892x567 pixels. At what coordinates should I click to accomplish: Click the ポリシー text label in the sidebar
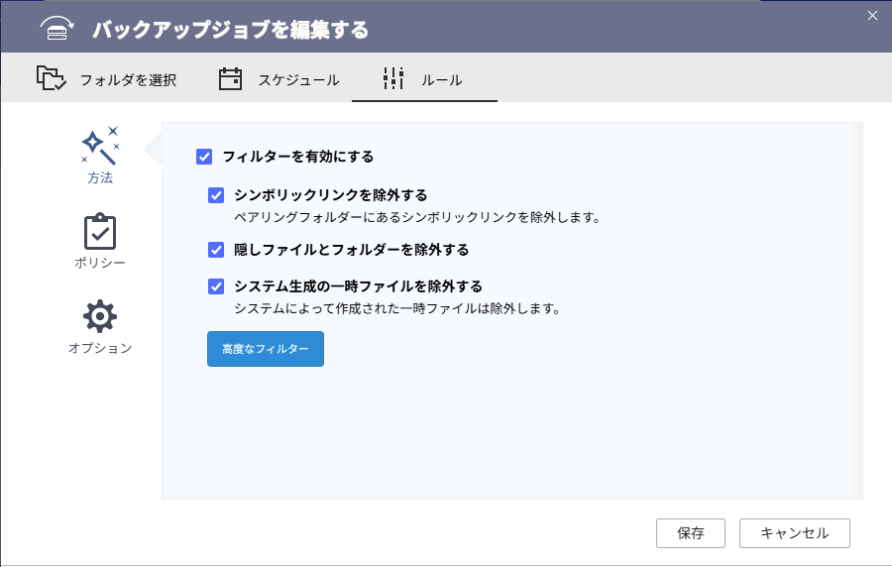pos(99,263)
